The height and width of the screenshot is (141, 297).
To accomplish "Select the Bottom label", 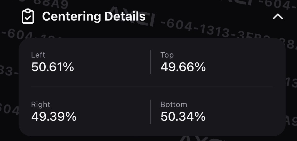I will coord(174,105).
